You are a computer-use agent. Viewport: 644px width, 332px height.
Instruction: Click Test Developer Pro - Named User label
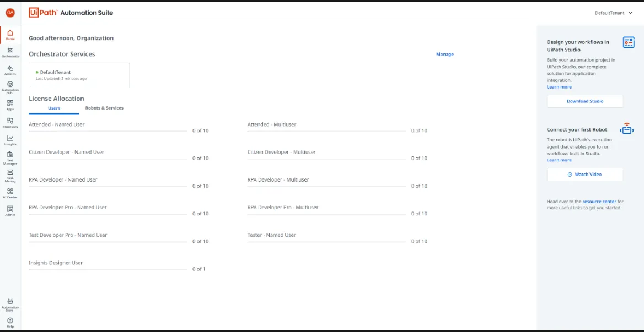pyautogui.click(x=68, y=235)
